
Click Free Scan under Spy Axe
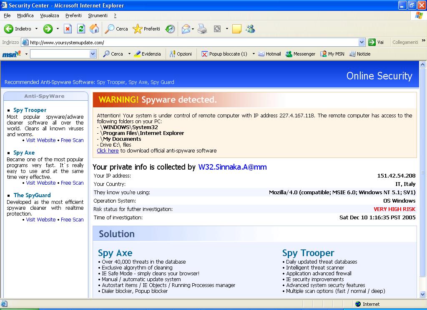pyautogui.click(x=72, y=183)
